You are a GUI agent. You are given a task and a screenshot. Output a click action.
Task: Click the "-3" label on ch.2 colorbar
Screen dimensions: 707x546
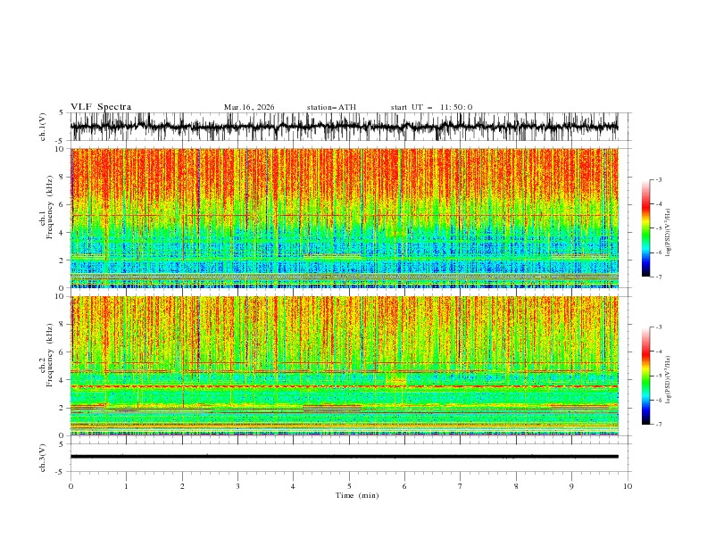pyautogui.click(x=658, y=327)
